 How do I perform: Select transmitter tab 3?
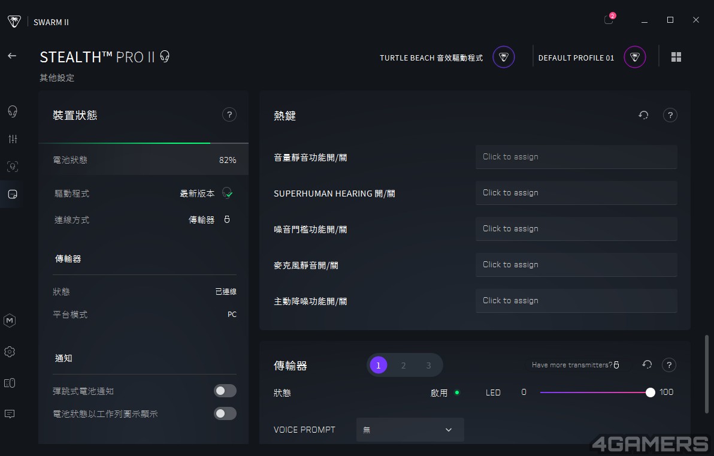point(428,366)
